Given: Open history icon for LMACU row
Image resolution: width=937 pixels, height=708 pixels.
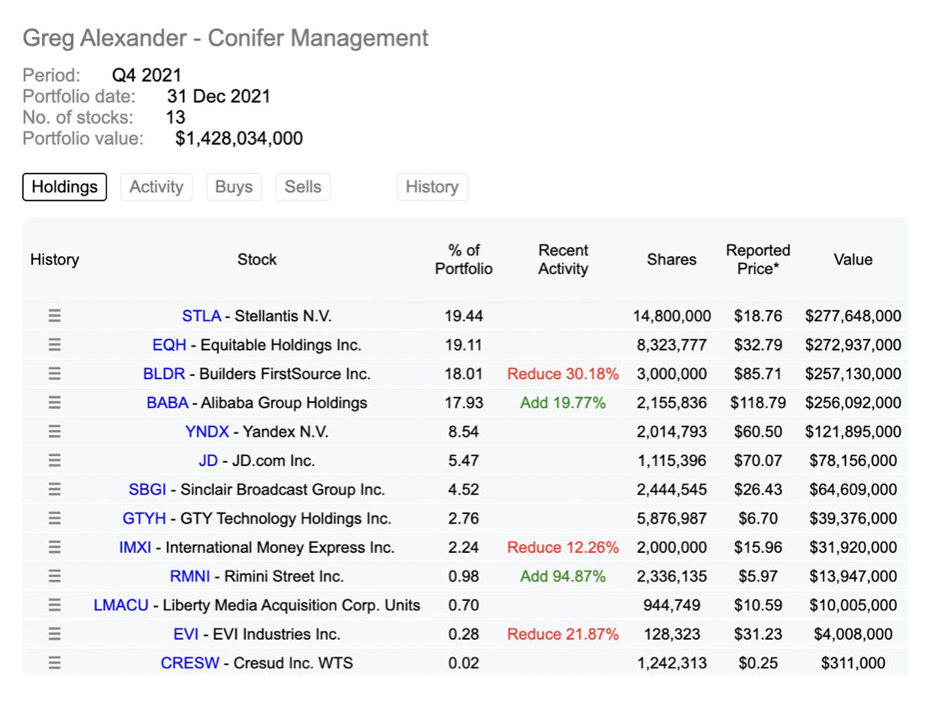Looking at the screenshot, I should coord(55,605).
